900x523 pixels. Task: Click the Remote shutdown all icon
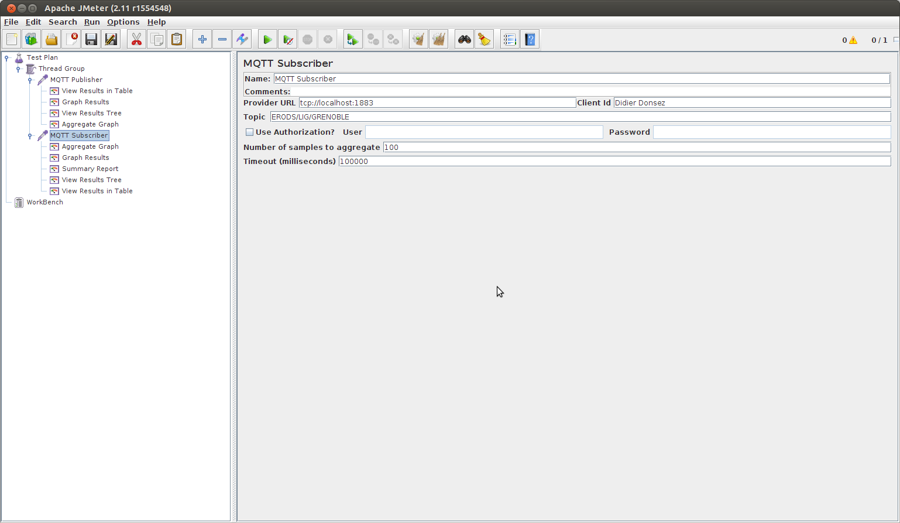pyautogui.click(x=393, y=40)
